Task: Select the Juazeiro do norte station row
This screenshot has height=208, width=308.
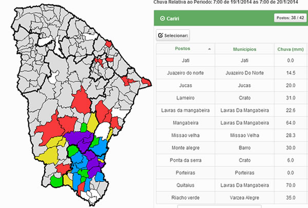Action: (186, 73)
